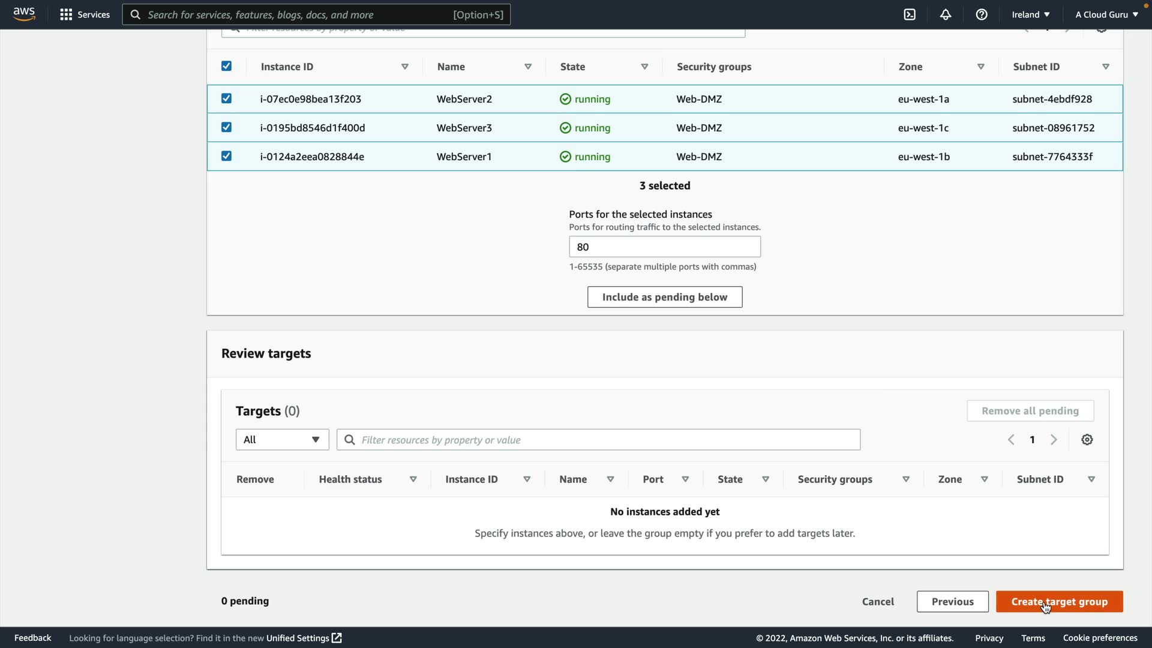Viewport: 1152px width, 648px height.
Task: Click the AWS logo home icon
Action: pyautogui.click(x=24, y=13)
